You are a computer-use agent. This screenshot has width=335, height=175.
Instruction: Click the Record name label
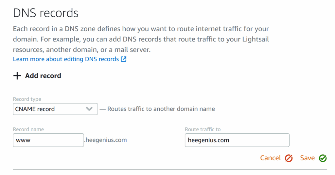pyautogui.click(x=28, y=129)
